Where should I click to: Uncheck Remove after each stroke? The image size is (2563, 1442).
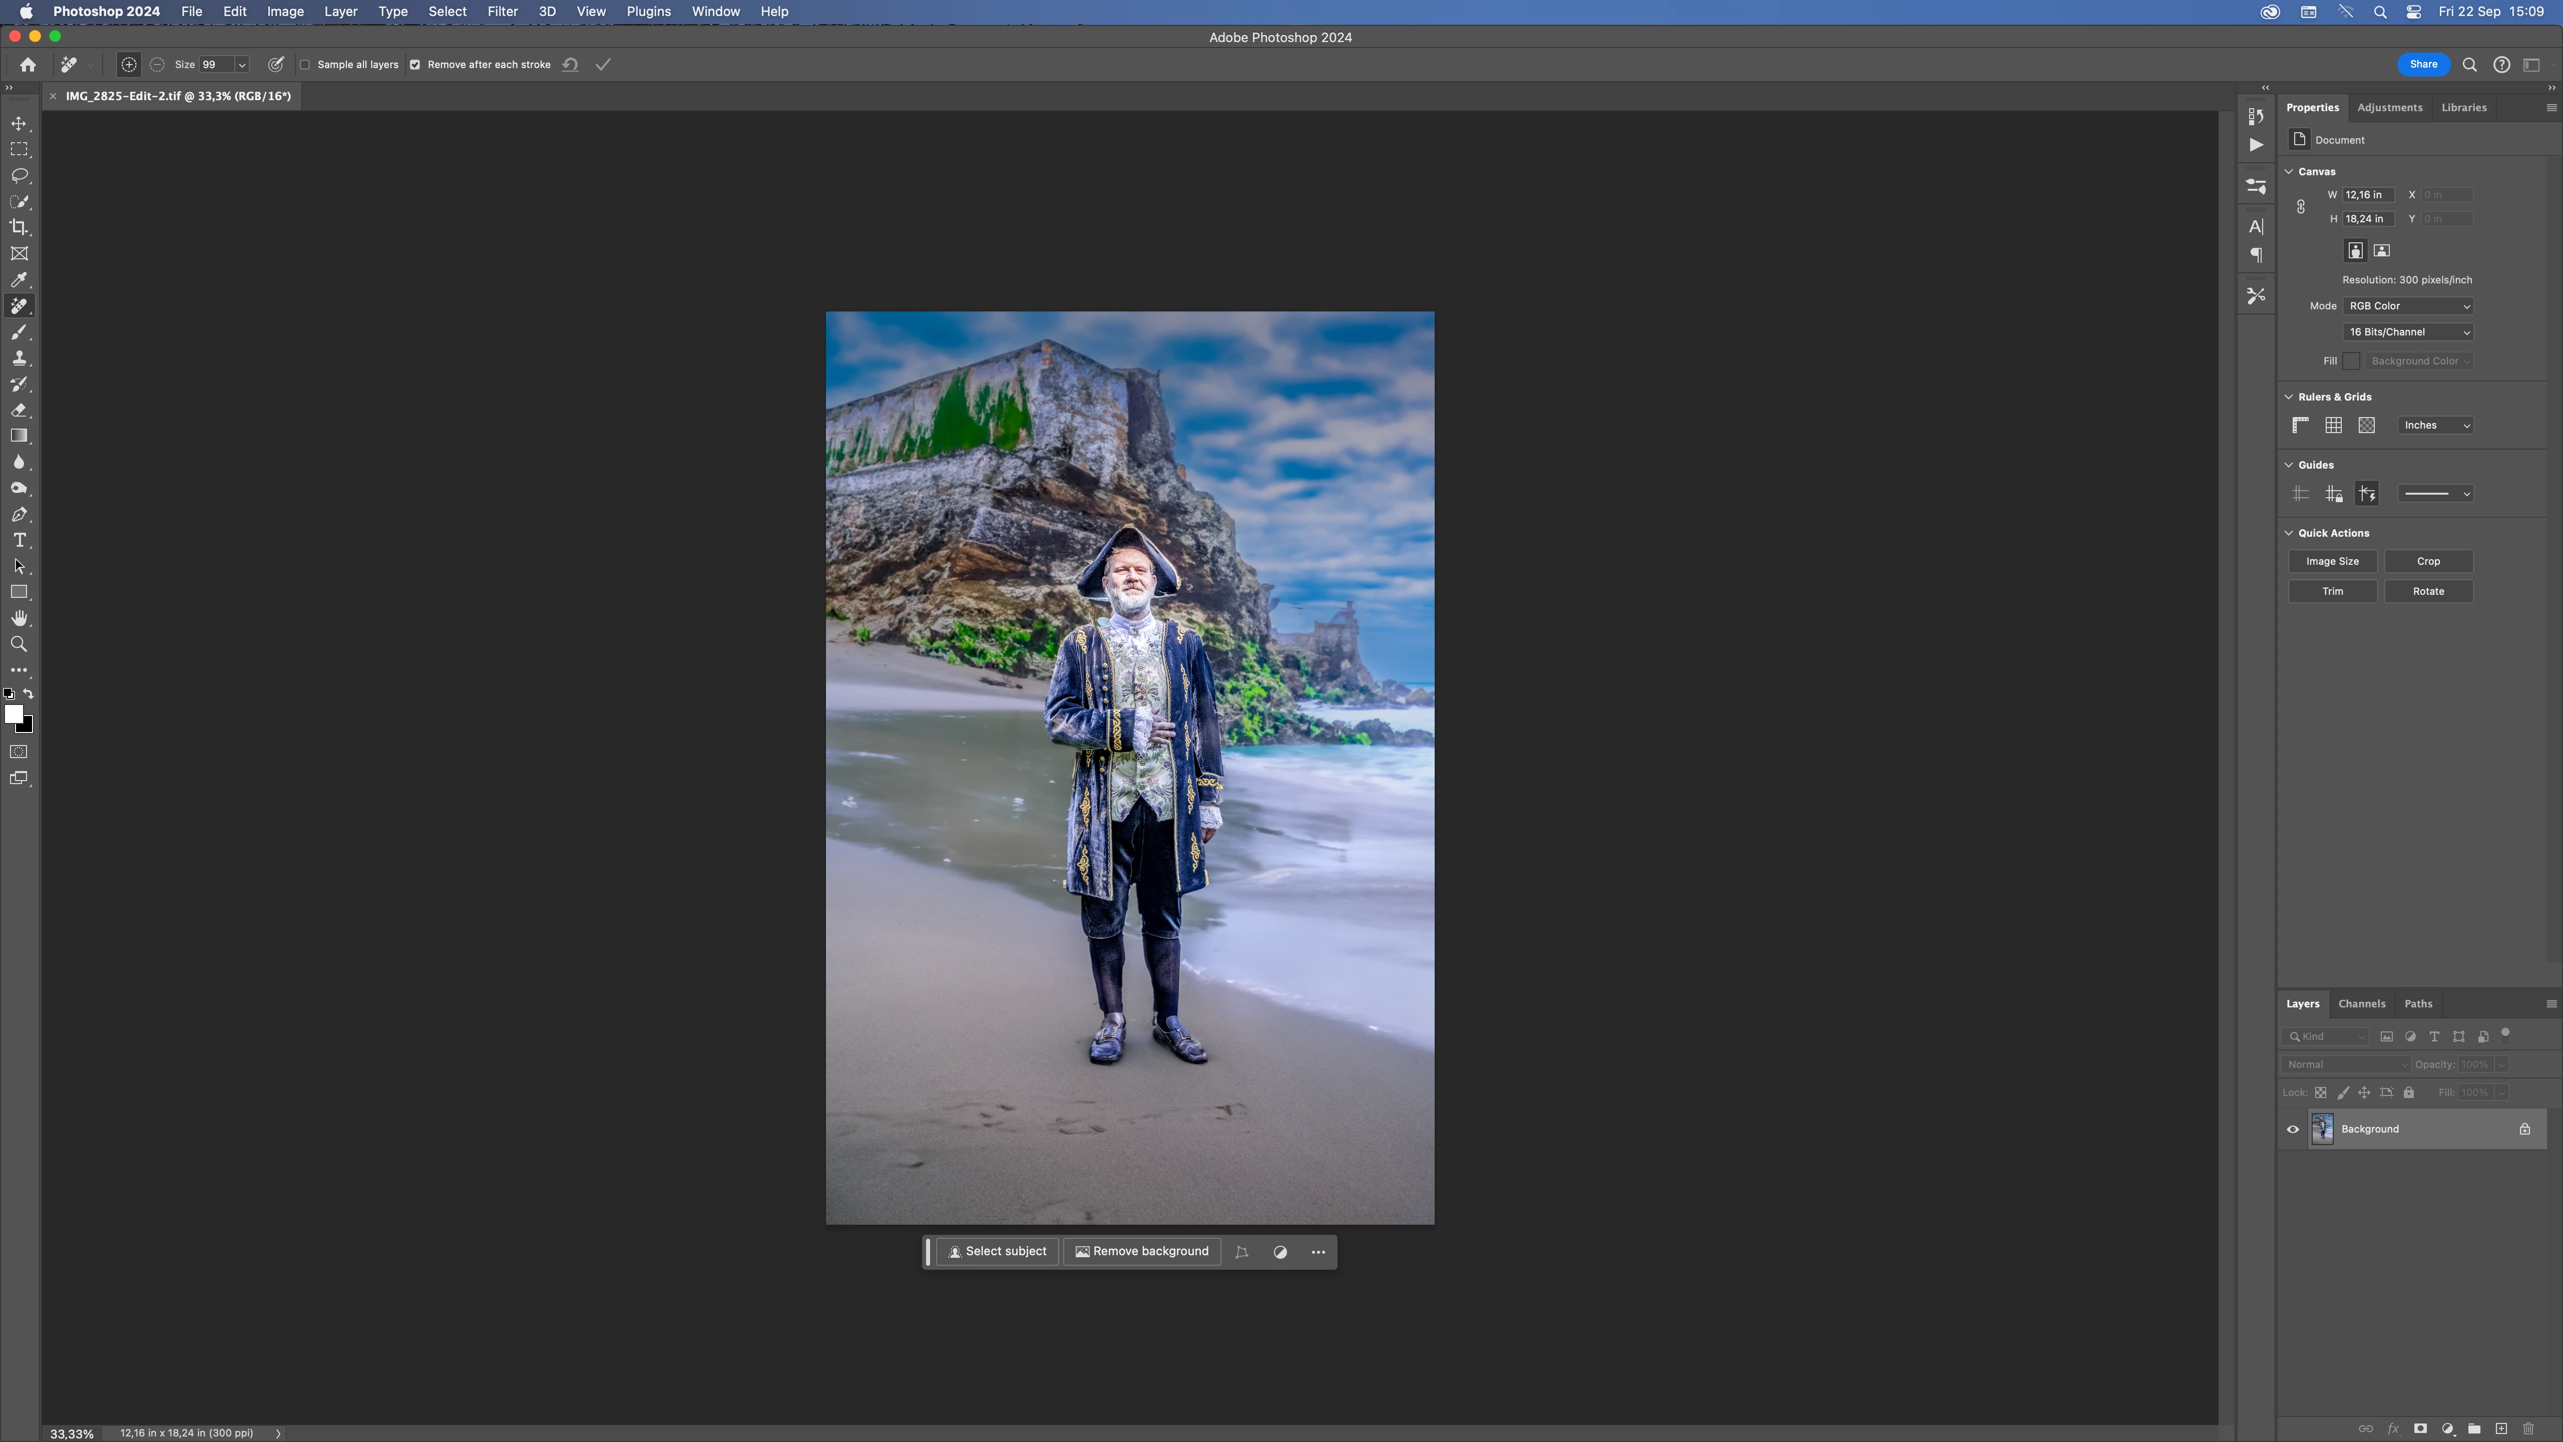(x=415, y=65)
